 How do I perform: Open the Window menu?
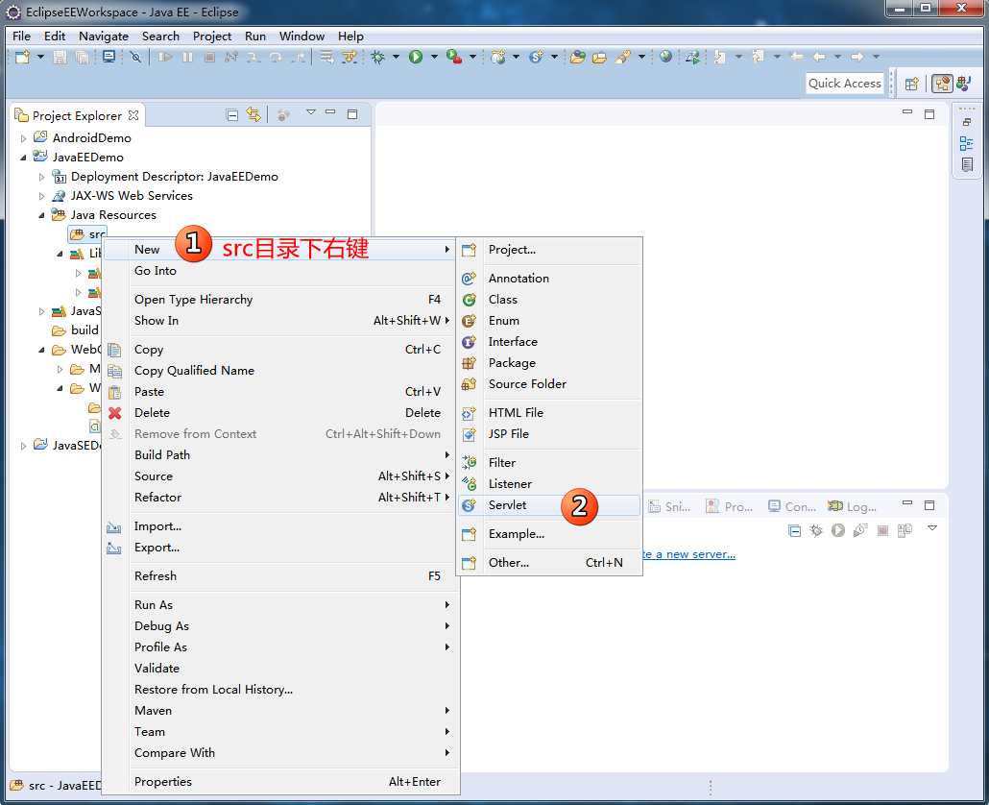(x=302, y=36)
